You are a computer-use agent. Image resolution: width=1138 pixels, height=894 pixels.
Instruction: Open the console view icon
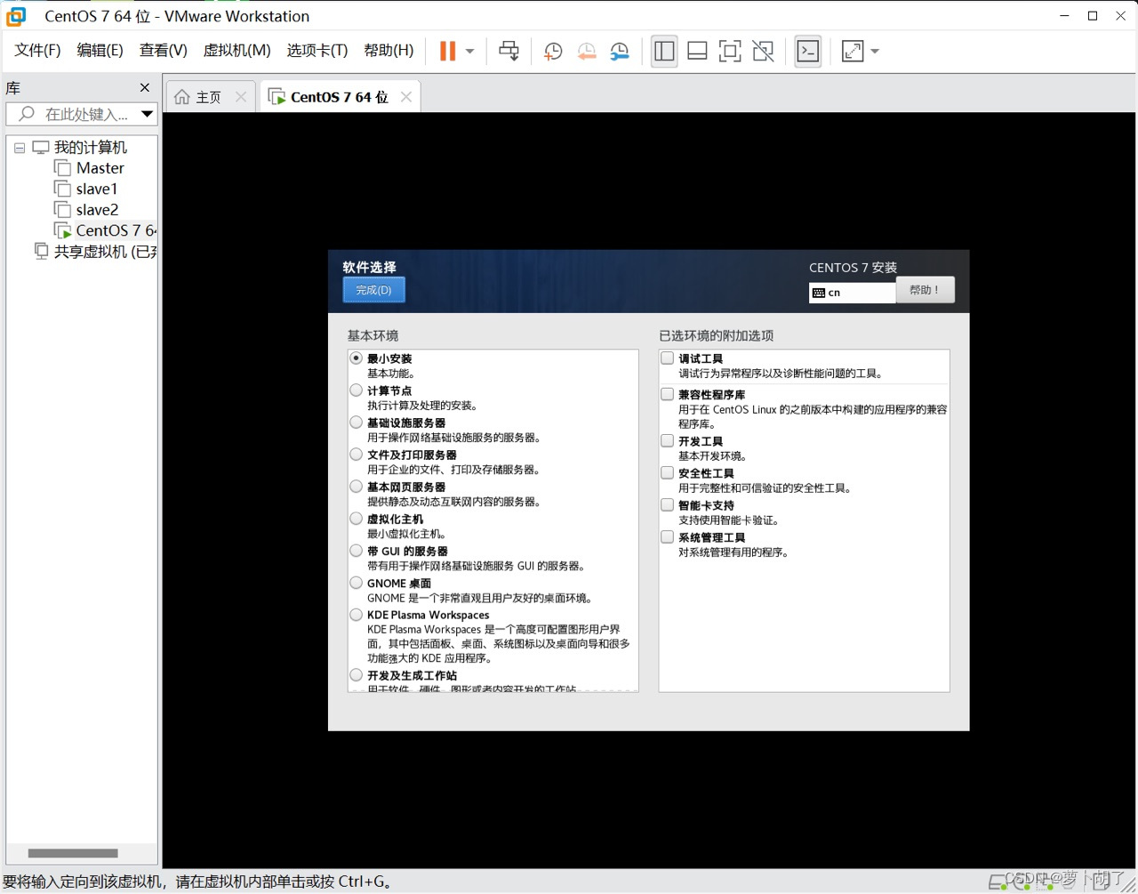click(808, 51)
